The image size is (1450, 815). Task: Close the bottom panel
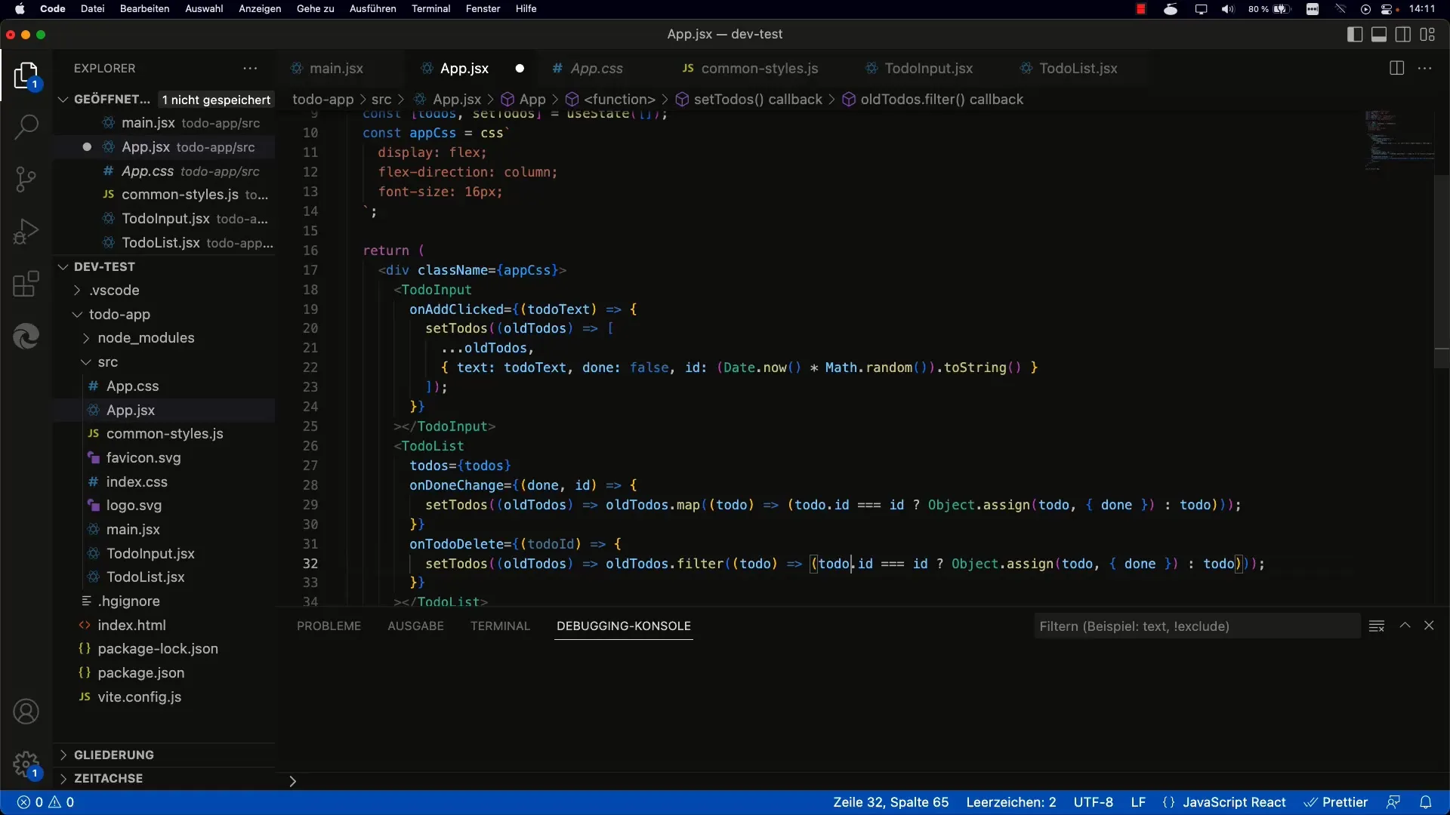[x=1429, y=626]
